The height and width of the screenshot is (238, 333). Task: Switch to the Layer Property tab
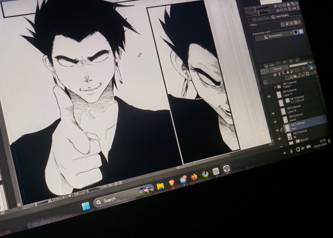coord(280,16)
